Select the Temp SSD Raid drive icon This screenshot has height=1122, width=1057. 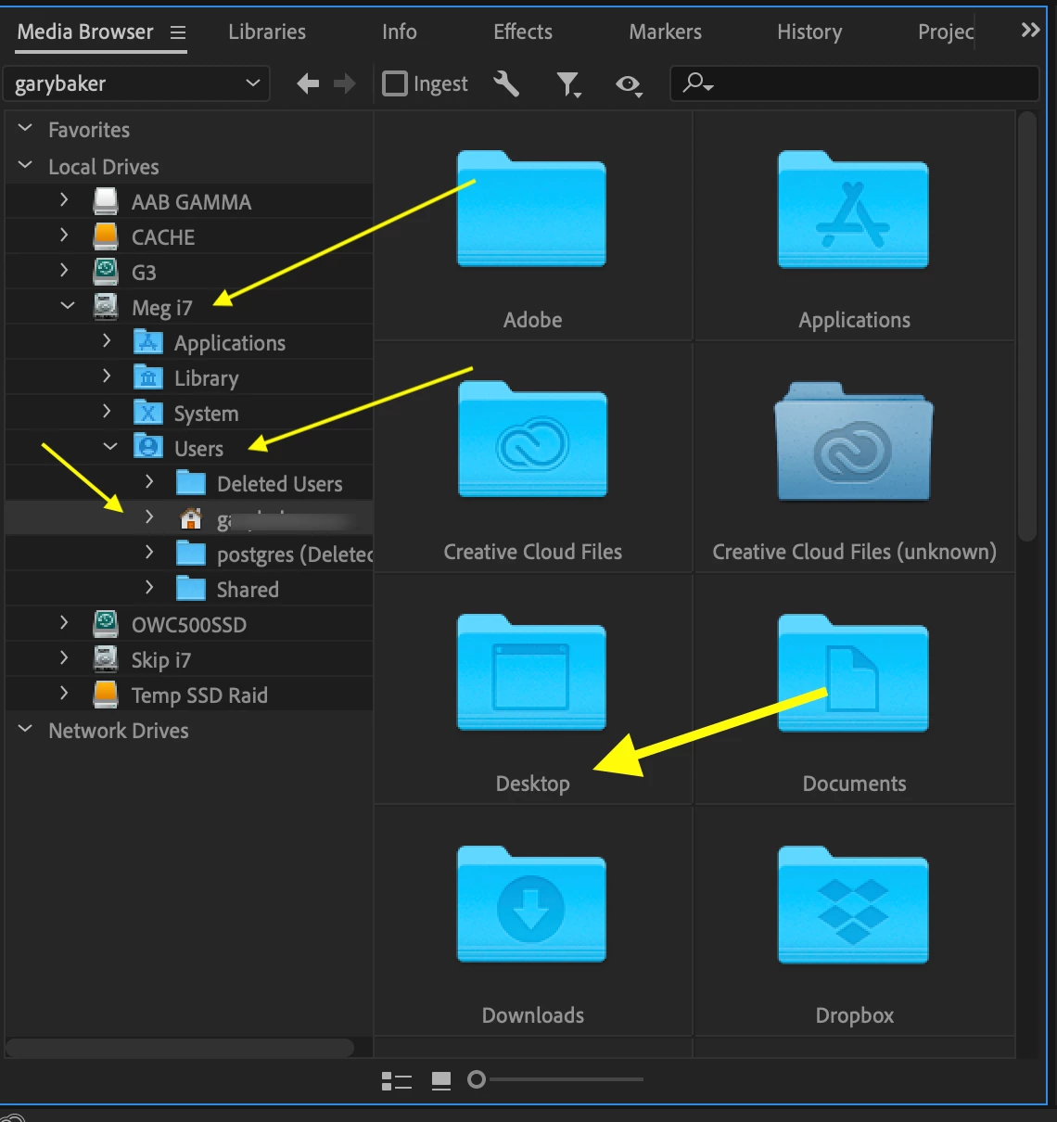[x=106, y=695]
